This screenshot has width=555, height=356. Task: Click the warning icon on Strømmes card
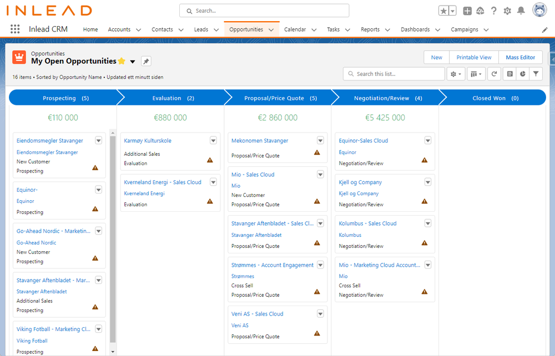click(317, 292)
